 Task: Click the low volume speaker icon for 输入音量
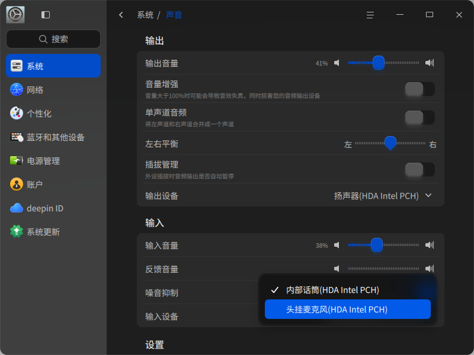coord(337,245)
